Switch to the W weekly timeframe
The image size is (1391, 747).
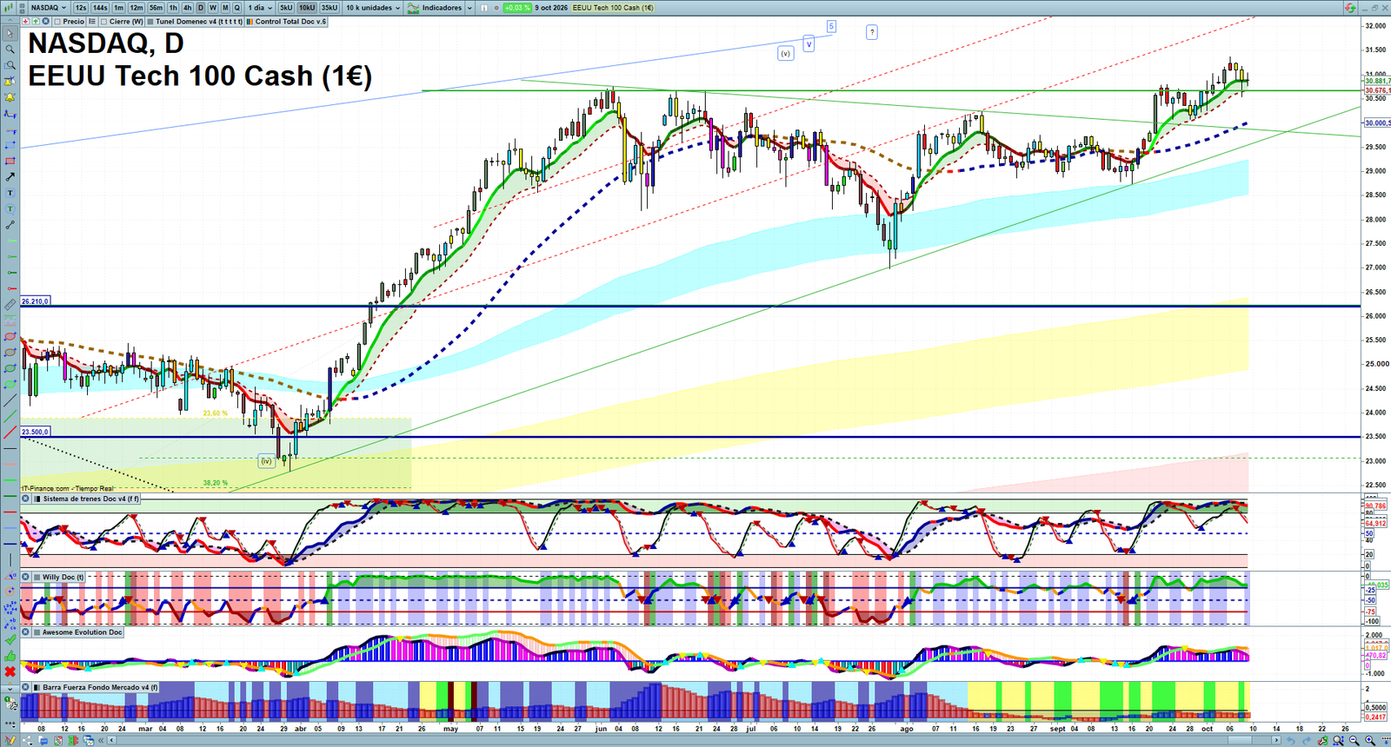213,8
